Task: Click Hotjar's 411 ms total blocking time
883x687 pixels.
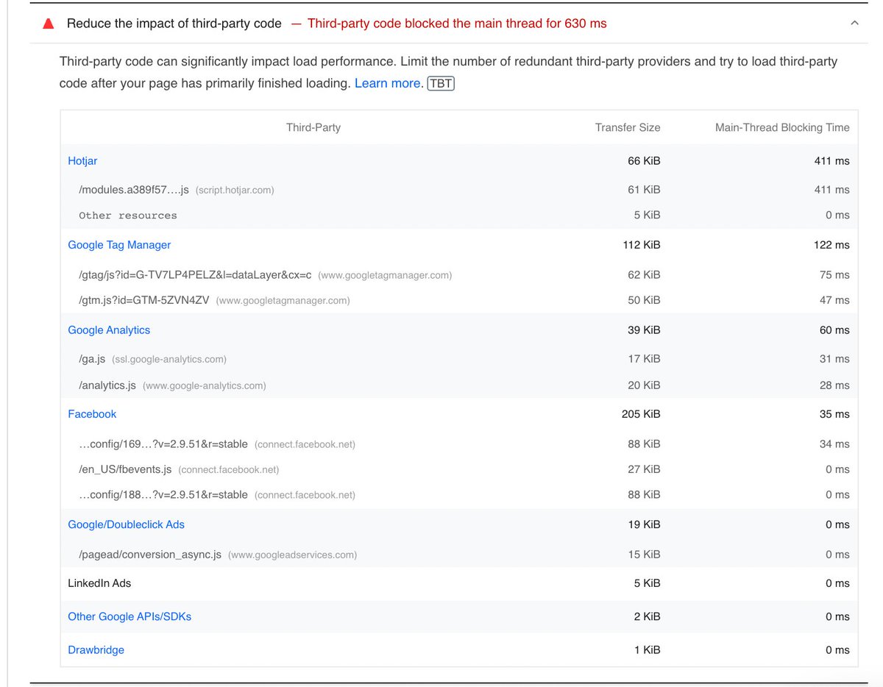Action: tap(832, 160)
